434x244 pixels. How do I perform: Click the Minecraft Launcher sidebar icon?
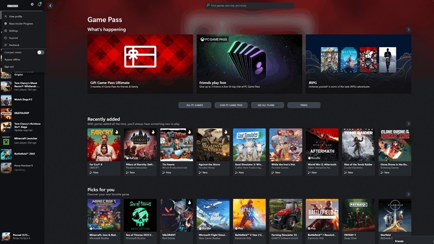[6, 140]
